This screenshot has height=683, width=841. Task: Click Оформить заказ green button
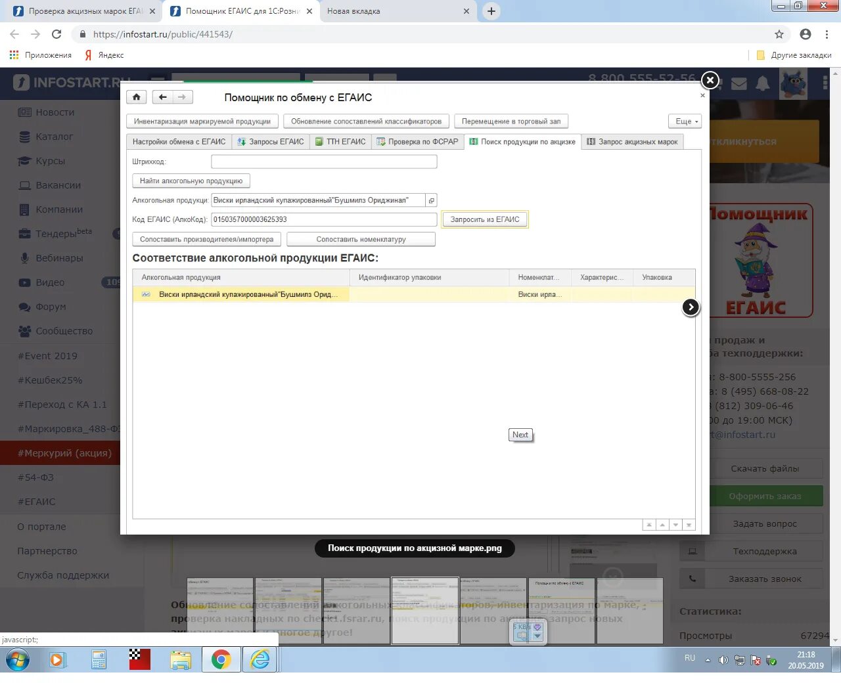click(x=765, y=496)
